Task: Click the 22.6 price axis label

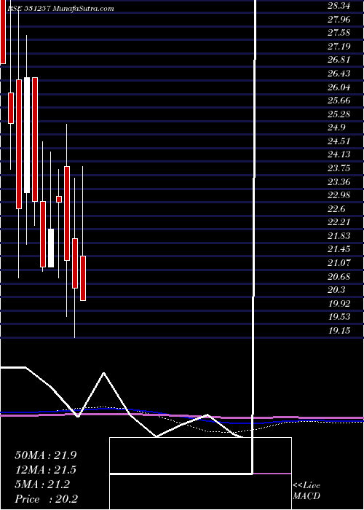Action: 336,209
